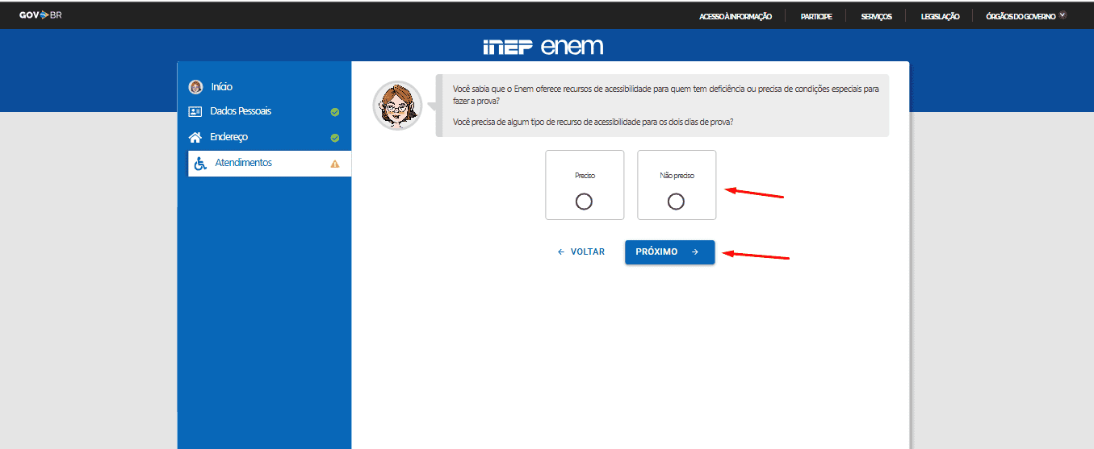The width and height of the screenshot is (1094, 449).
Task: Click the Início avatar icon in sidebar
Action: pyautogui.click(x=195, y=87)
